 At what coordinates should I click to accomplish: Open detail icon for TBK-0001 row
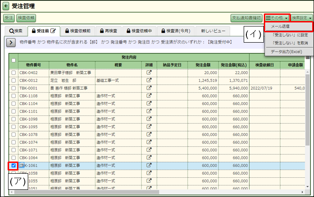[149, 88]
